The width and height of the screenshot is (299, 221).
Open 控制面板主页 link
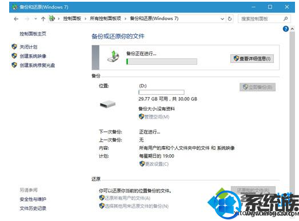33,34
